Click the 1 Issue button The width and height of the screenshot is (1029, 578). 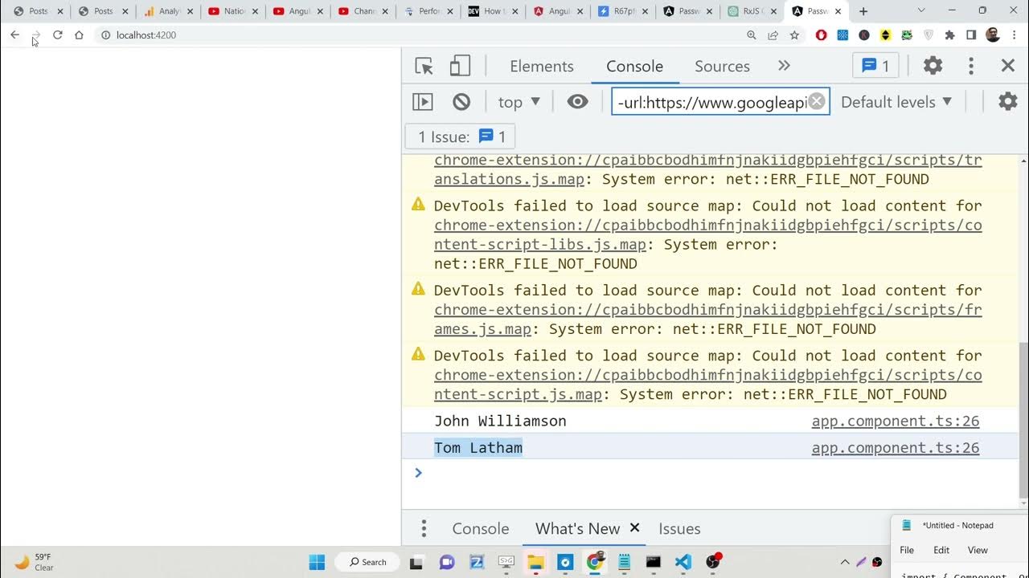point(461,136)
